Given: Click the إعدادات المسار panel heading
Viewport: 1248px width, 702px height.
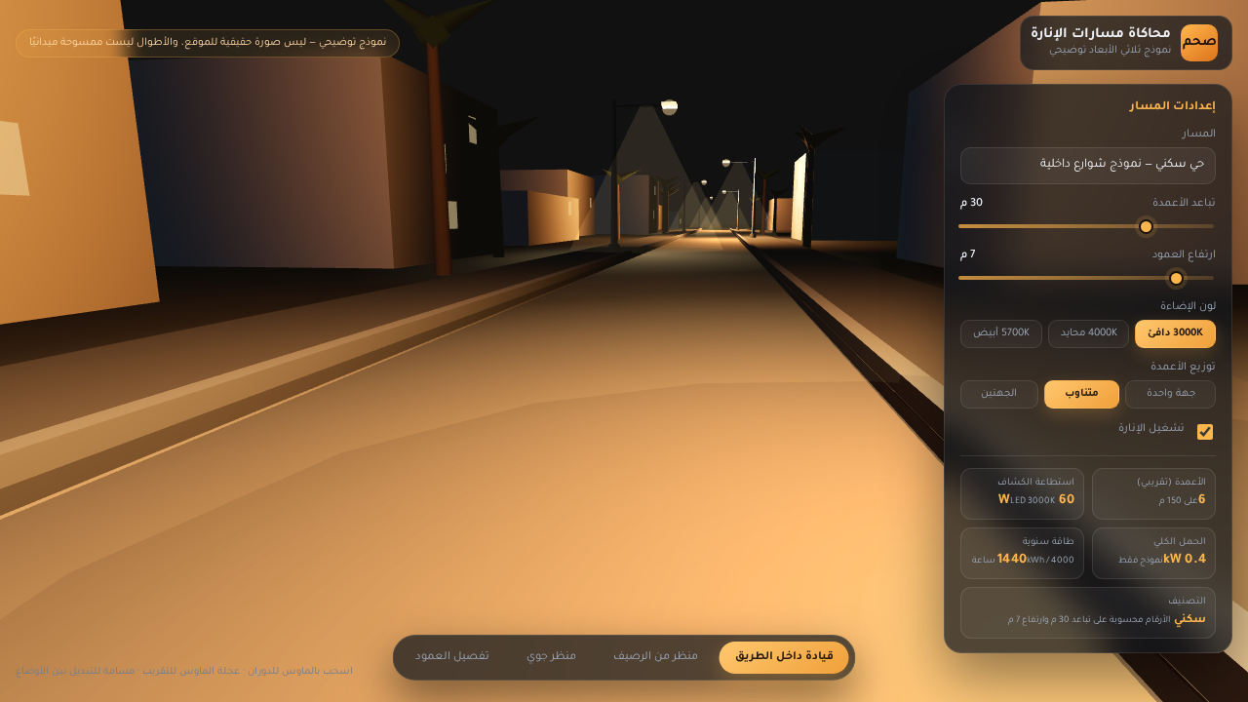Looking at the screenshot, I should pyautogui.click(x=1172, y=106).
